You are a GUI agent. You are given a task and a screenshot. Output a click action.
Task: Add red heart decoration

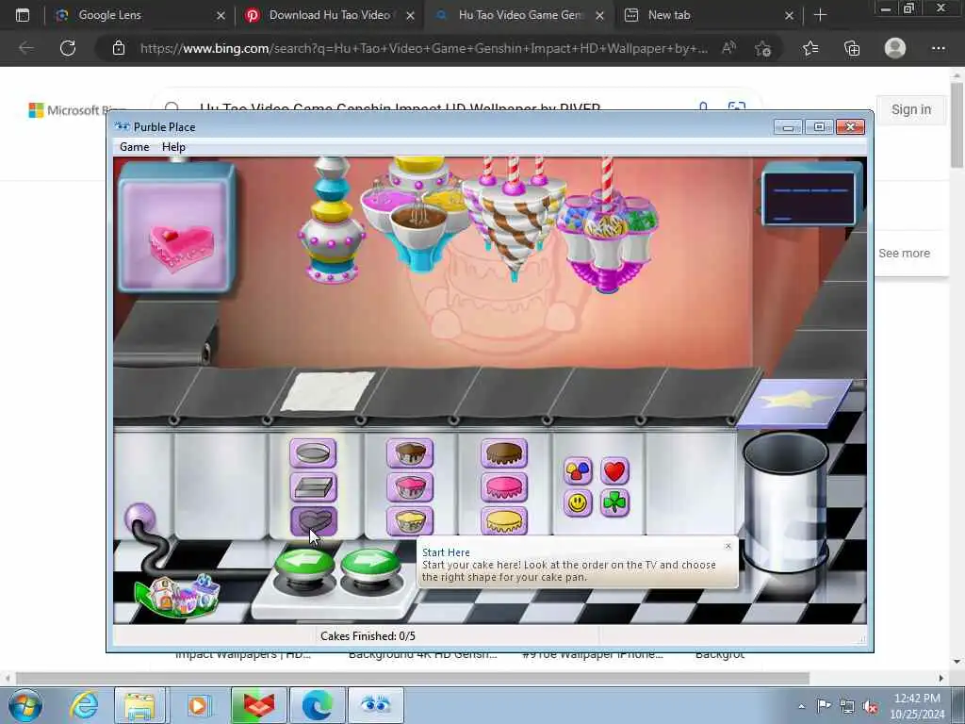pyautogui.click(x=614, y=471)
